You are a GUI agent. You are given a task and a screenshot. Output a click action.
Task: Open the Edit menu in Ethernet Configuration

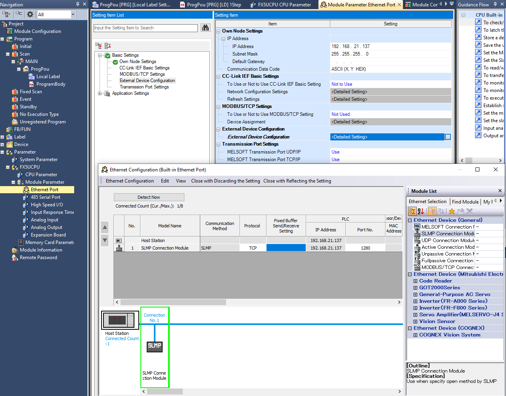pyautogui.click(x=165, y=181)
